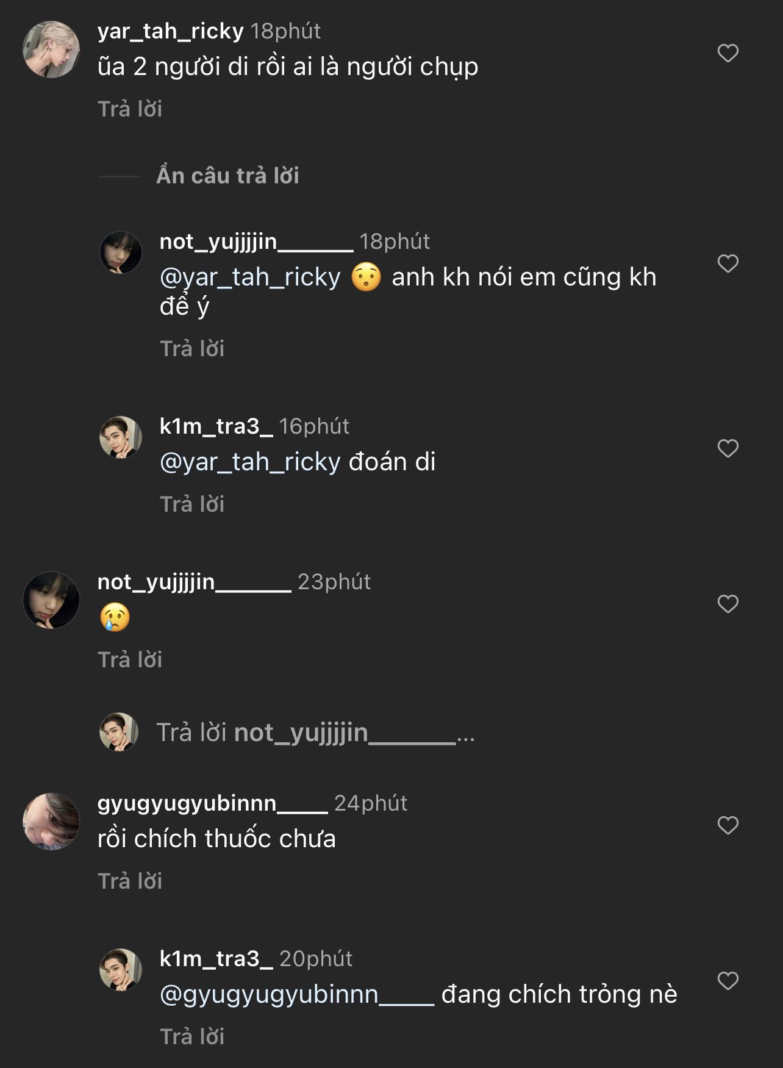Like not_yujjjjin's crying emoji comment

[x=728, y=604]
